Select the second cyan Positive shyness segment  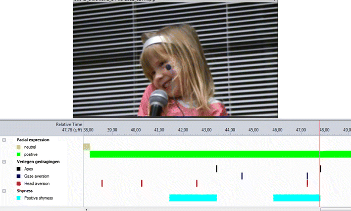pyautogui.click(x=297, y=198)
